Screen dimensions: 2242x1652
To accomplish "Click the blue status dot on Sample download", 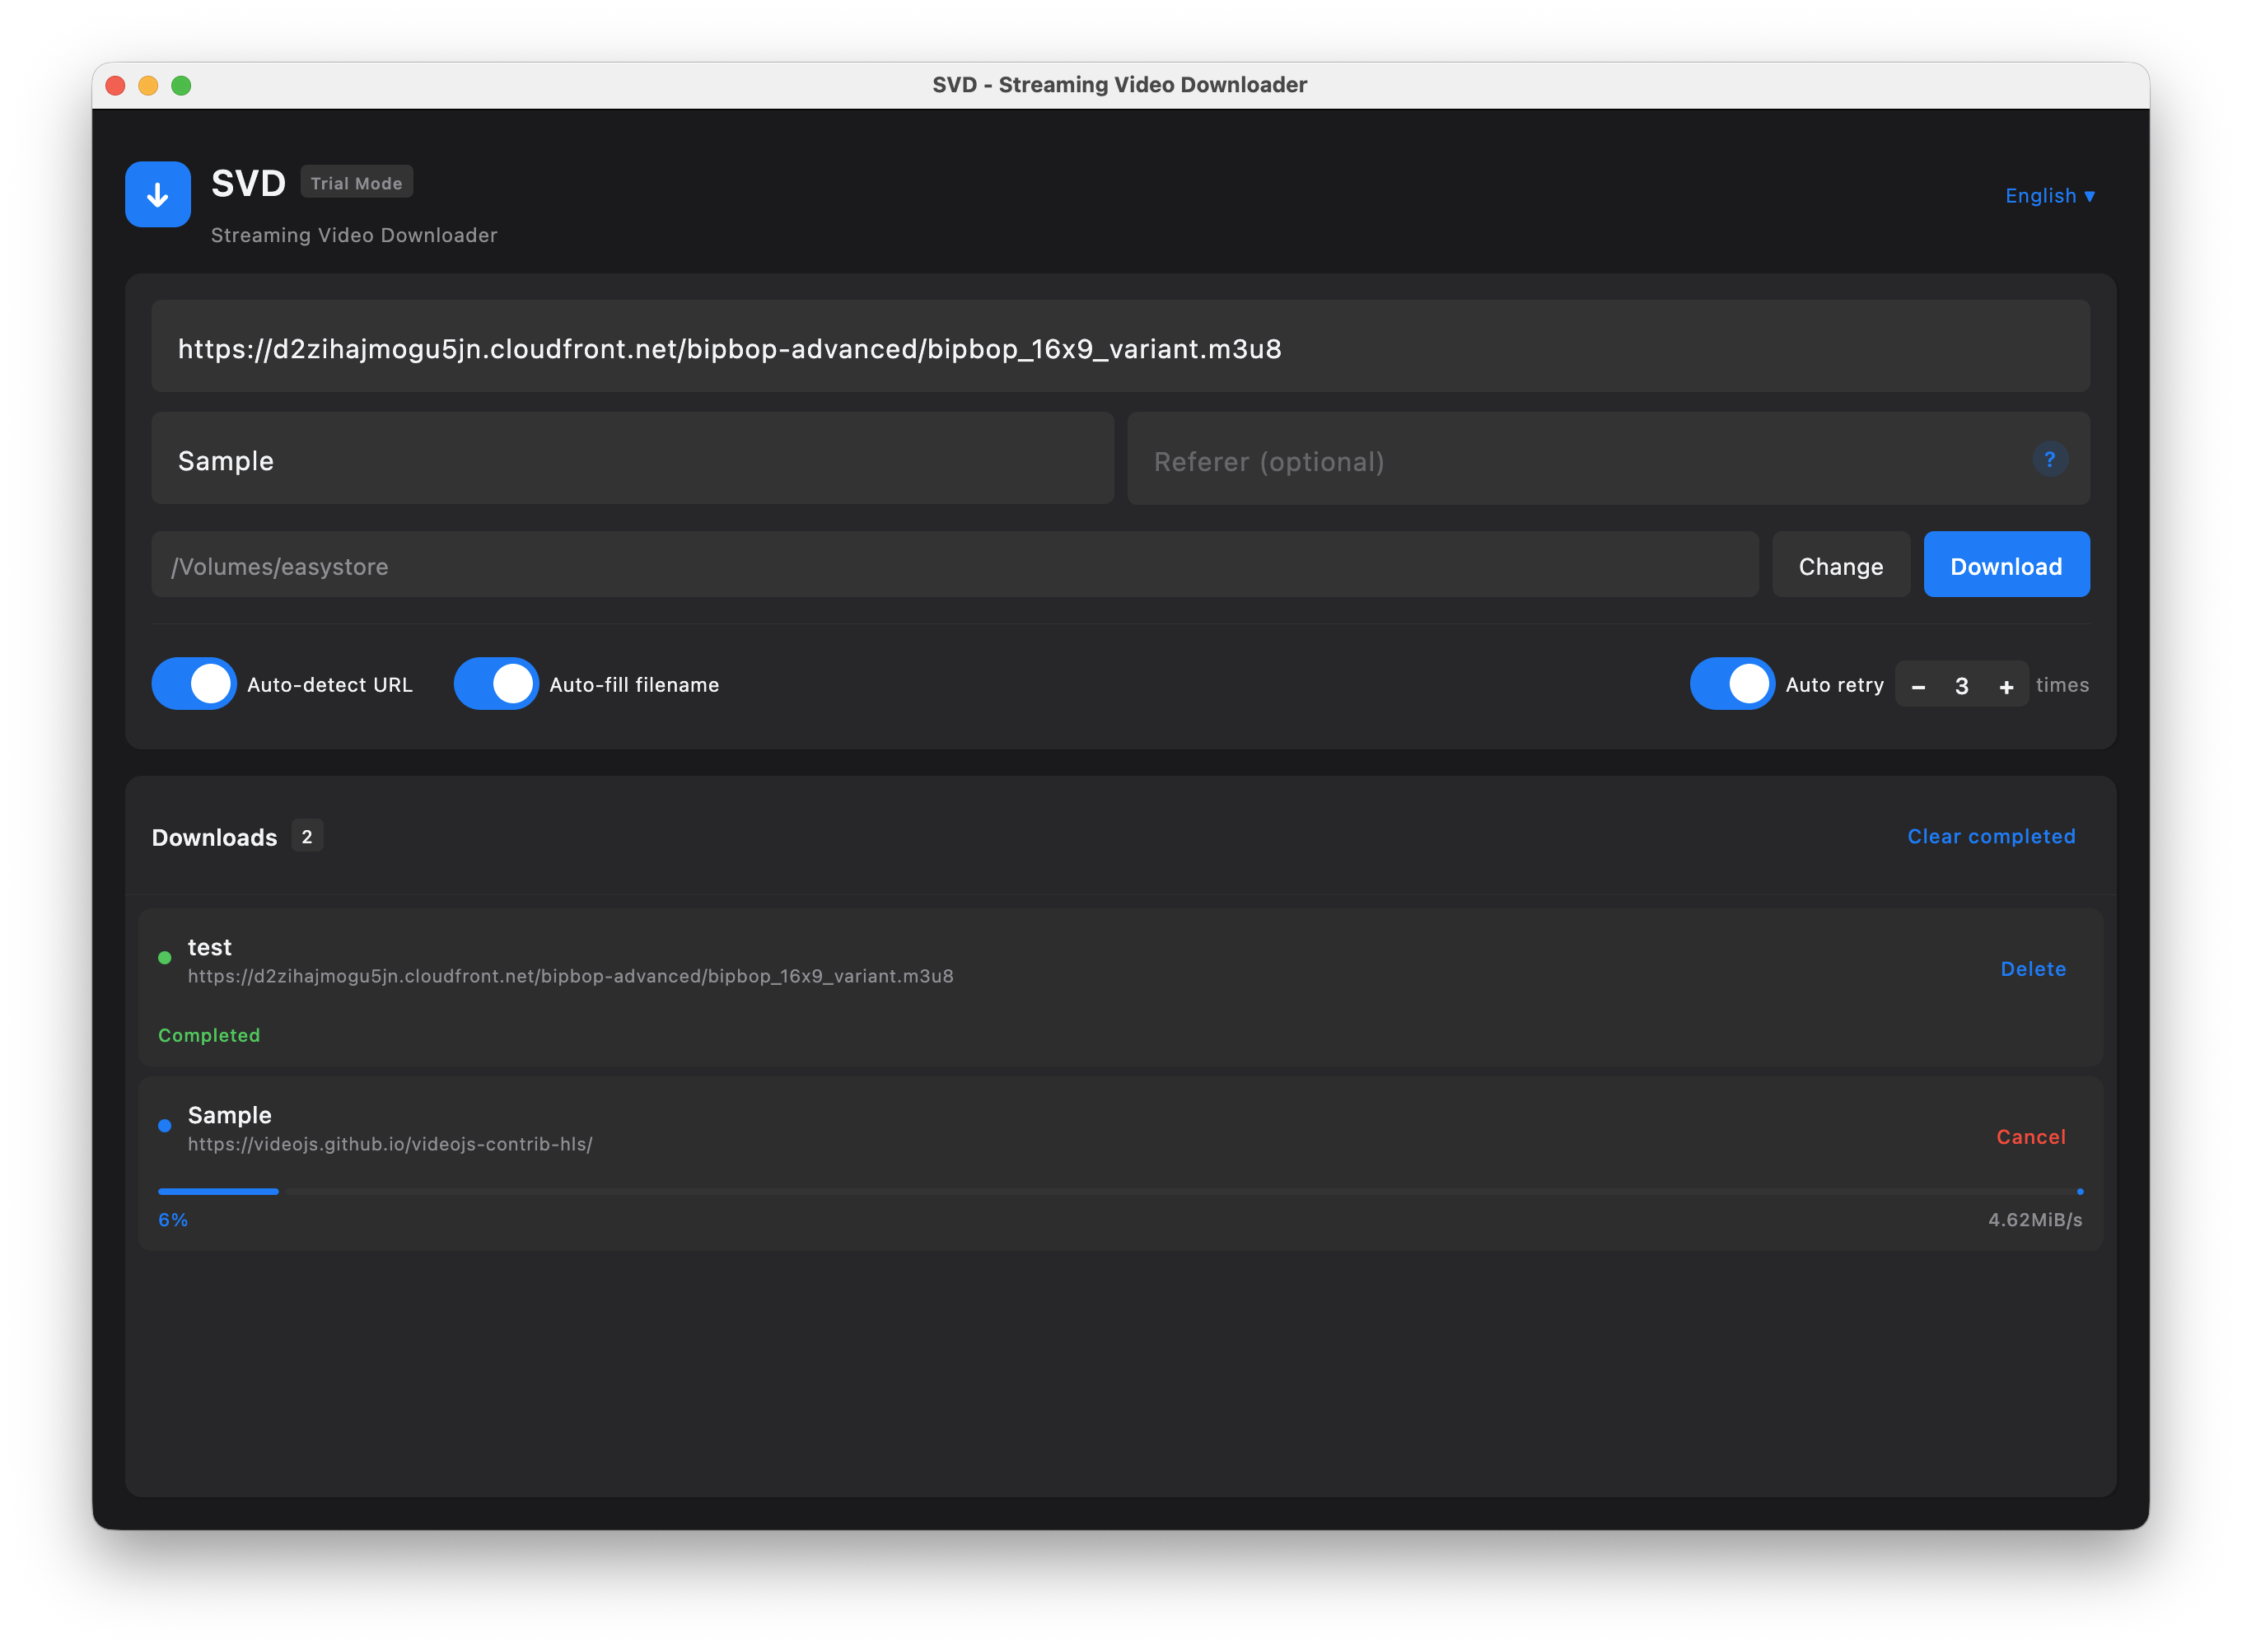I will pos(164,1125).
